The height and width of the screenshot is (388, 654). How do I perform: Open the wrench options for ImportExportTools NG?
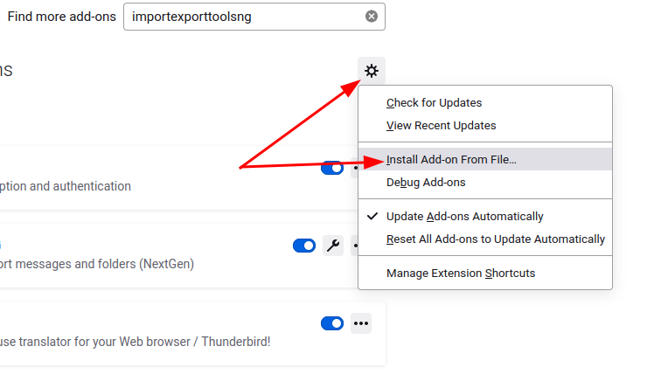pos(333,246)
